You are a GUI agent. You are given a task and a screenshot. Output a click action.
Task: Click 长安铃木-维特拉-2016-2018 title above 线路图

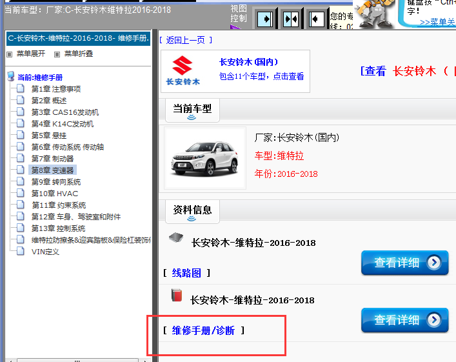pyautogui.click(x=253, y=243)
